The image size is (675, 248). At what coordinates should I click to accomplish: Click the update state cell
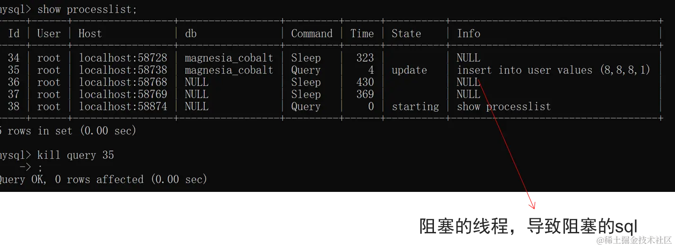point(409,70)
